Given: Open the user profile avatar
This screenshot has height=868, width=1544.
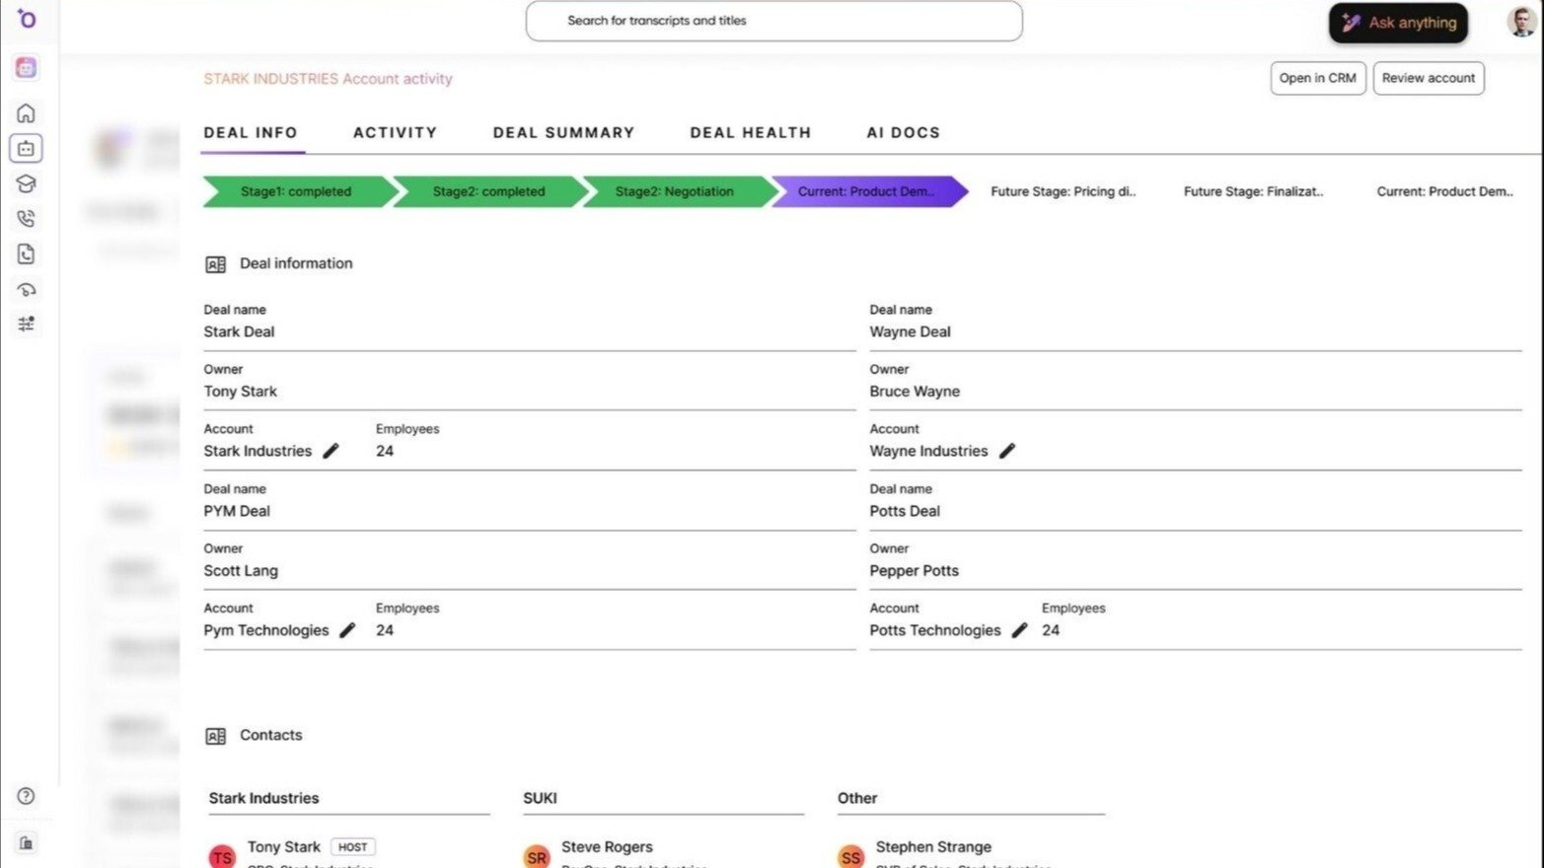Looking at the screenshot, I should [1521, 22].
